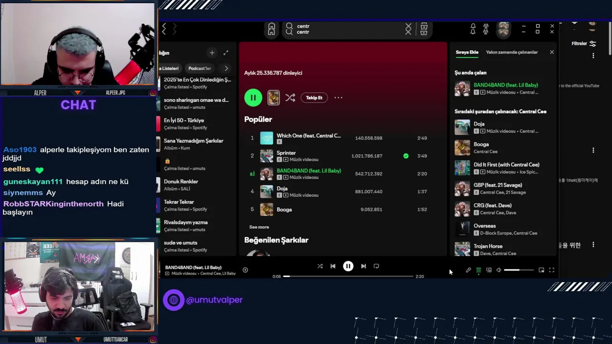Open the three-dot more options beside Takip Et
The width and height of the screenshot is (612, 344).
coord(338,97)
